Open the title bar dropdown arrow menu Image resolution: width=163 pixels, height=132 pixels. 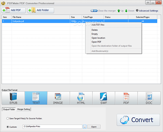click(x=148, y=3)
